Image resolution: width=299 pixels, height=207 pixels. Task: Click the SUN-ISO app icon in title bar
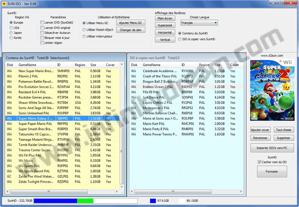4,4
